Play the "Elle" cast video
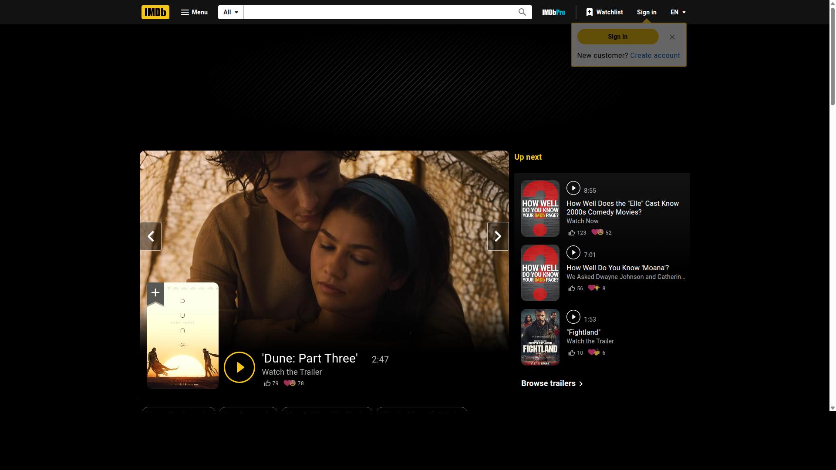 click(573, 188)
